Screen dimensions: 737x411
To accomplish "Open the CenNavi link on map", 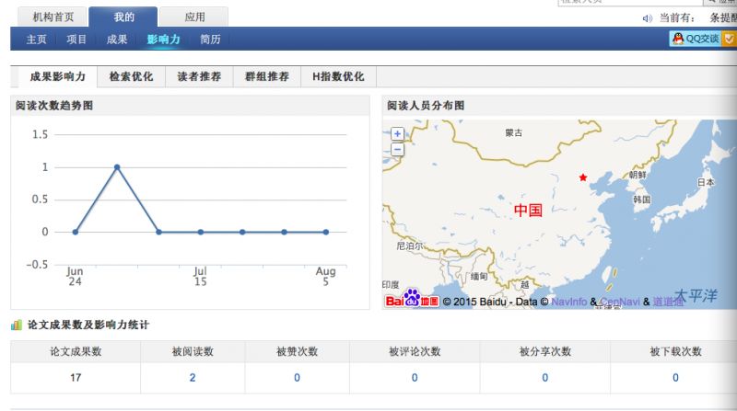I will (619, 302).
